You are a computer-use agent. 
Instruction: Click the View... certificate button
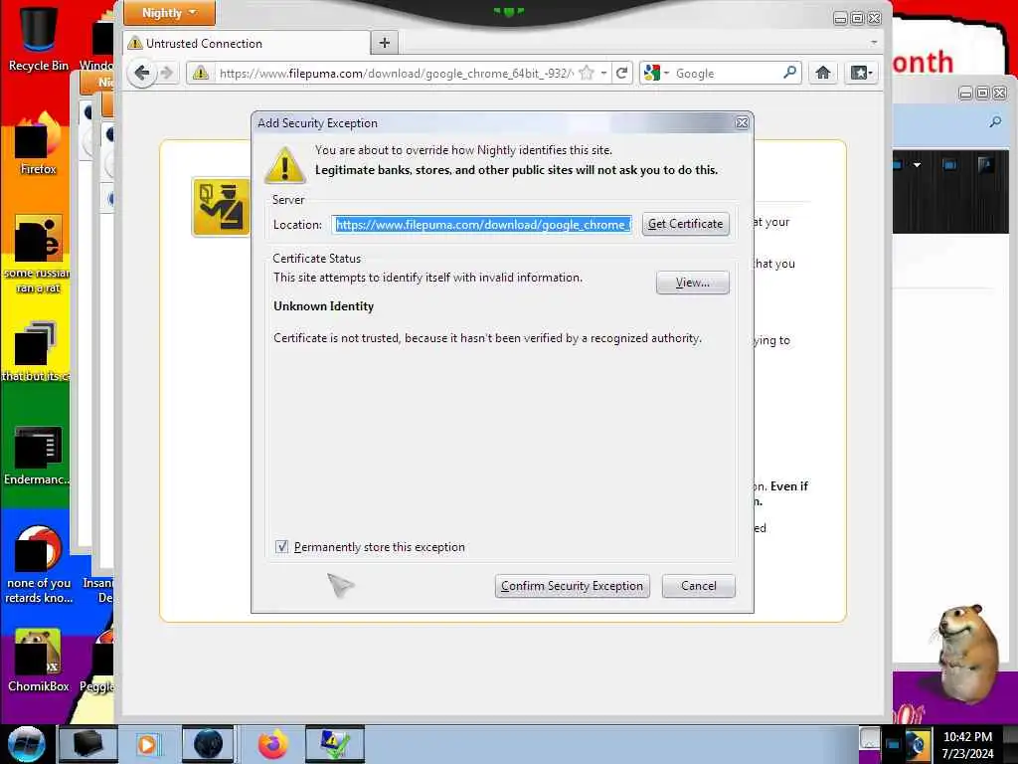click(x=692, y=283)
